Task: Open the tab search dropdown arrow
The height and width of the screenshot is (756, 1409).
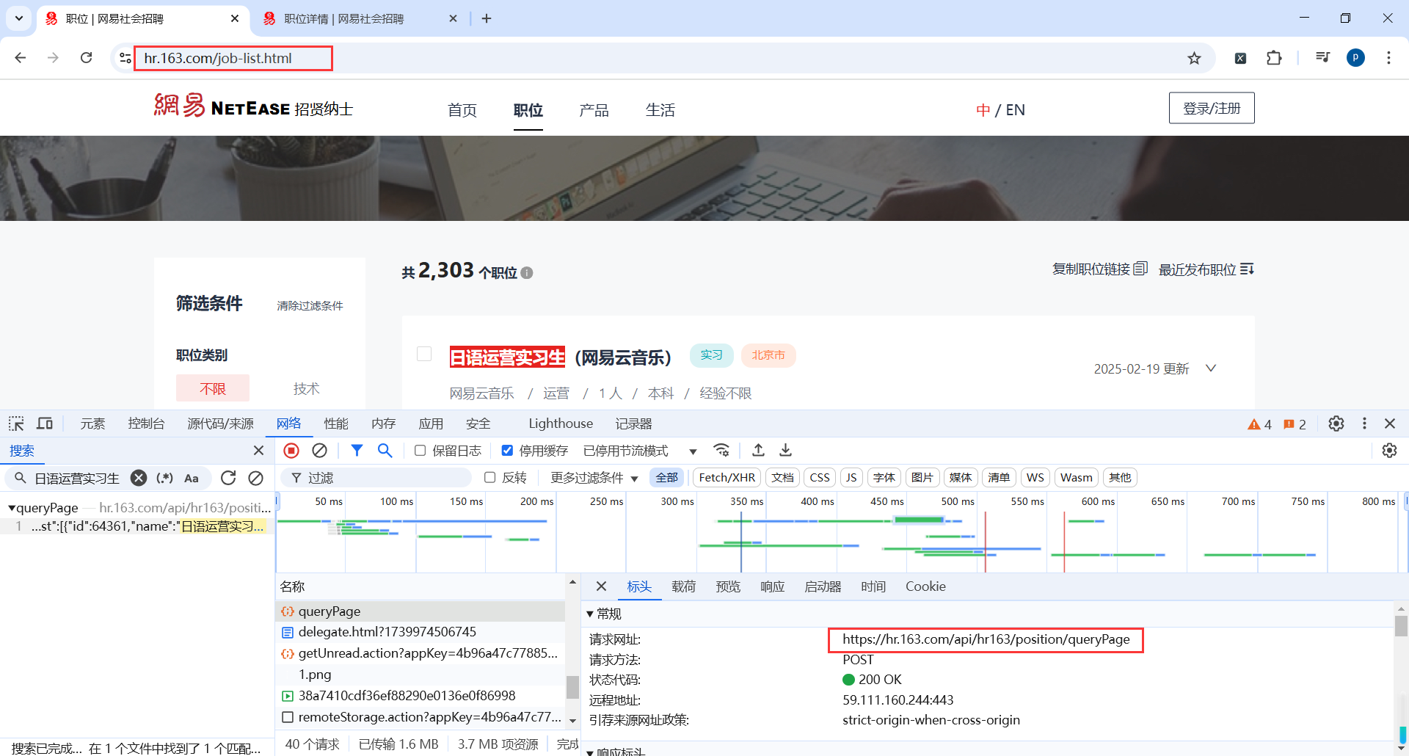Action: click(x=18, y=18)
